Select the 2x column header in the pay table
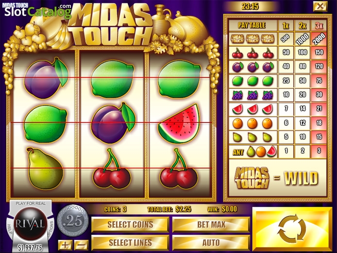The width and height of the screenshot is (337, 253). tap(303, 26)
